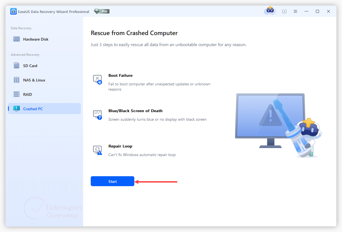The height and width of the screenshot is (232, 342).
Task: Open the robot assistant avatar icon
Action: click(270, 11)
